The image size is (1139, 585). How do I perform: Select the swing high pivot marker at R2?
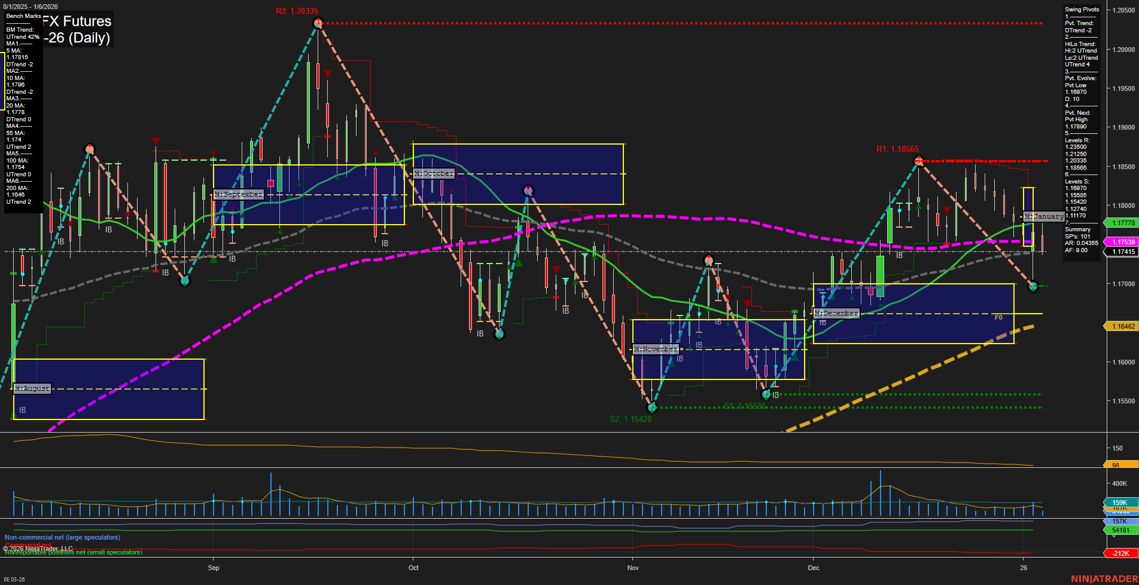(x=317, y=22)
